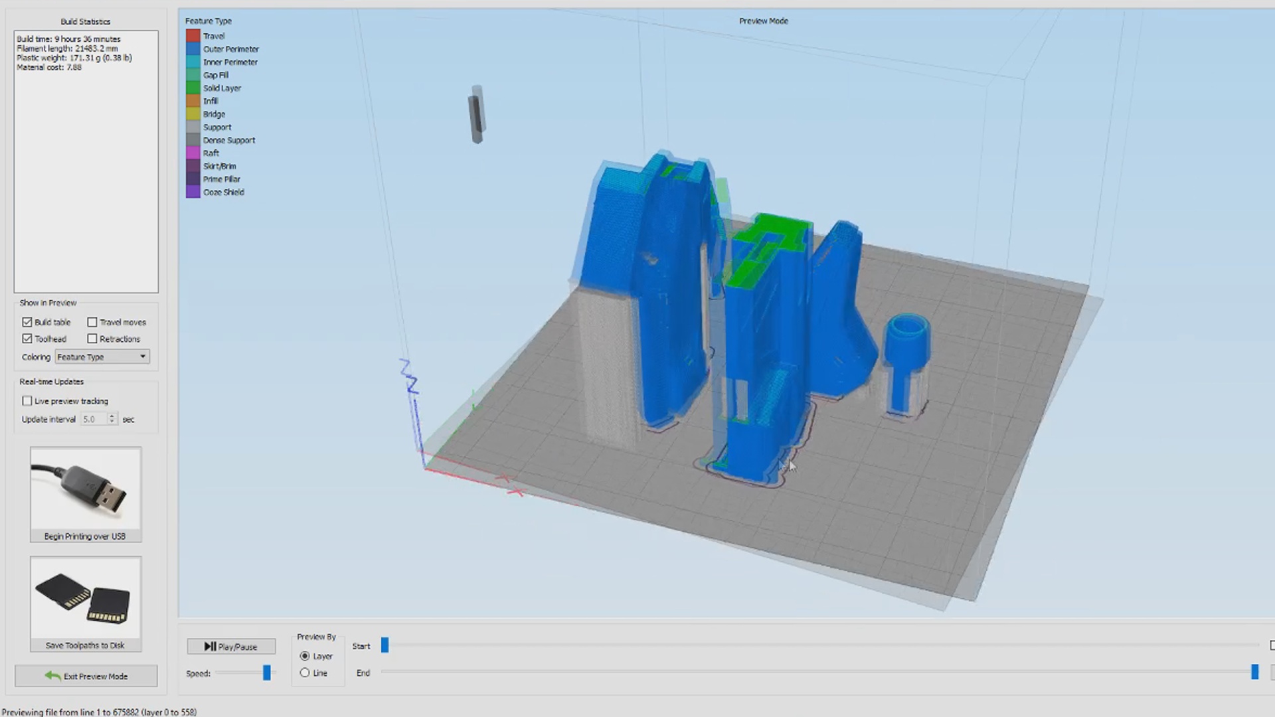Screen dimensions: 1275x717
Task: Click the Speed slider handle
Action: [x=267, y=673]
